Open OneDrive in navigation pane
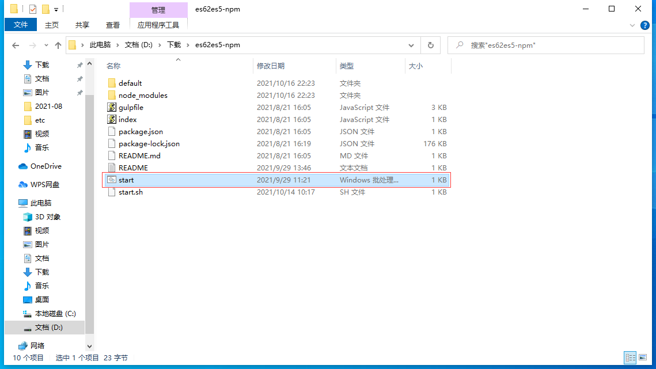This screenshot has height=369, width=656. point(45,166)
